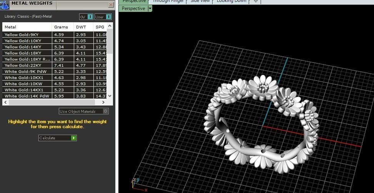Select the Yellow Gold:10KY row

54,41
